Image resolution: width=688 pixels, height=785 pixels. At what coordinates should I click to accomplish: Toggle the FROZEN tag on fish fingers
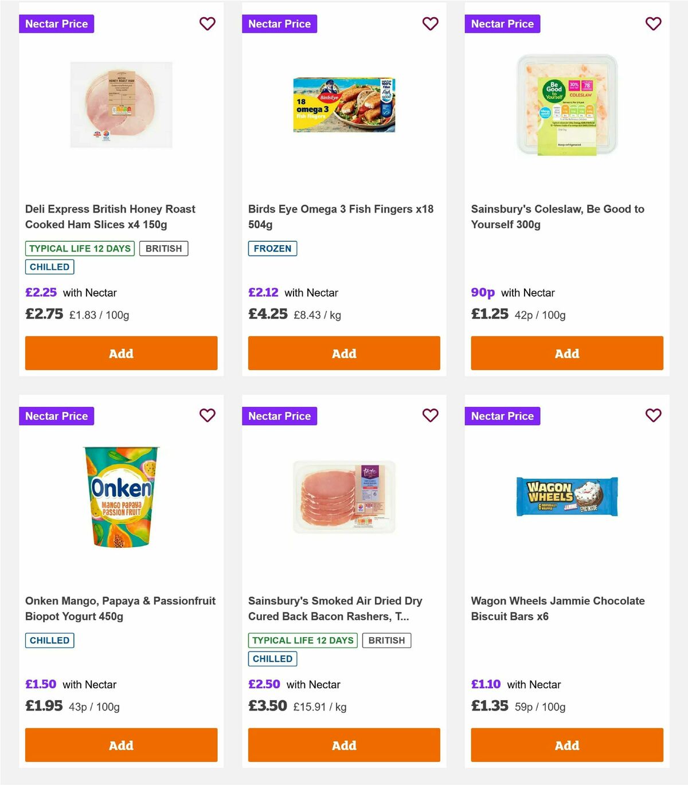click(x=272, y=249)
